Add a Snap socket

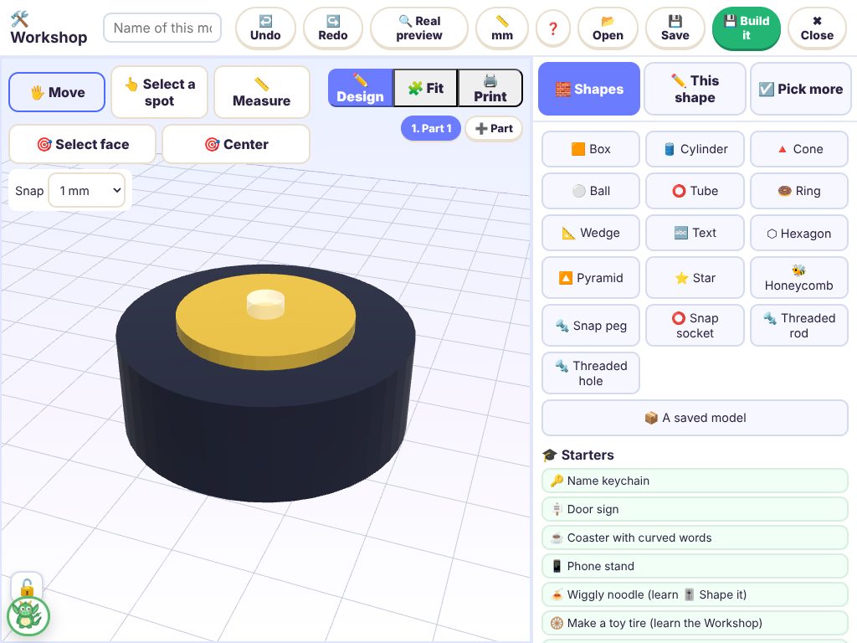click(x=695, y=326)
